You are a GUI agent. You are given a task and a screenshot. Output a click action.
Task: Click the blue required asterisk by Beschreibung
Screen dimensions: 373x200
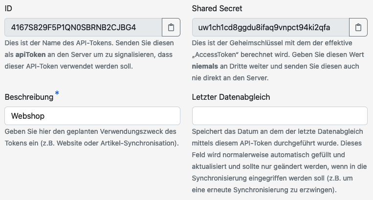(57, 93)
